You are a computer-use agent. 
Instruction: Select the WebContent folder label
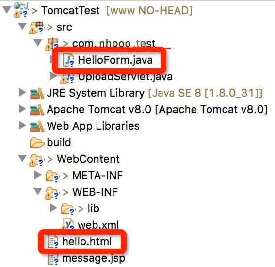coord(88,159)
